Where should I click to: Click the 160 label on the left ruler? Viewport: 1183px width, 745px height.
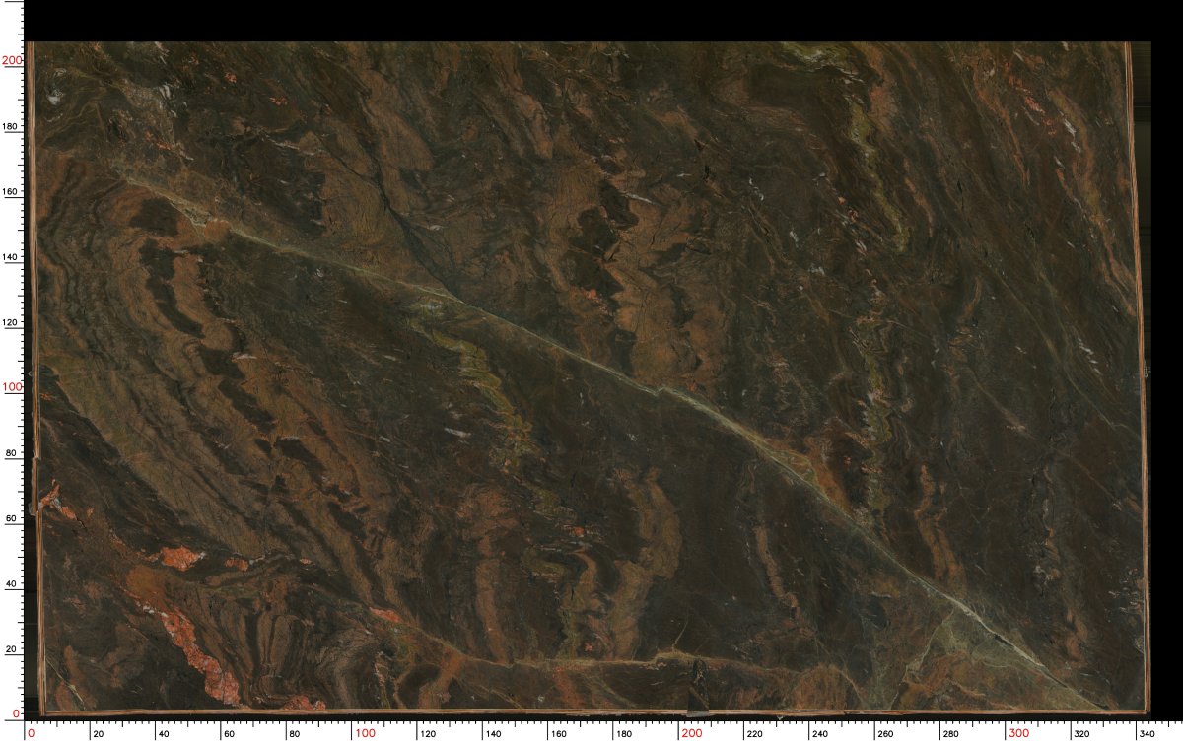click(x=12, y=191)
